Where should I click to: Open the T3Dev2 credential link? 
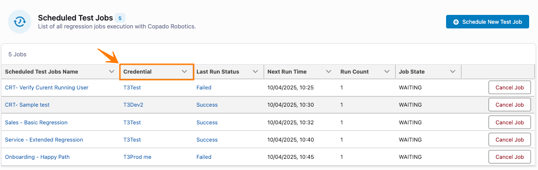coord(133,105)
